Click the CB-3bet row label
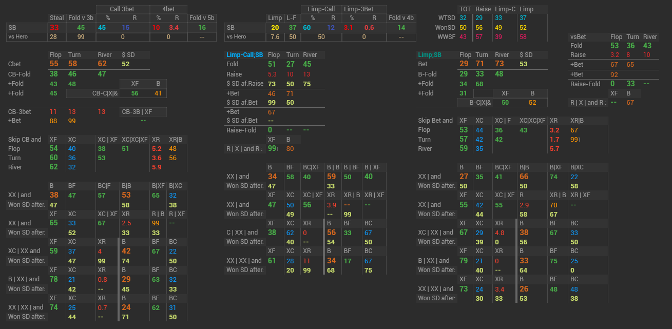This screenshot has height=329, width=672. pos(20,111)
